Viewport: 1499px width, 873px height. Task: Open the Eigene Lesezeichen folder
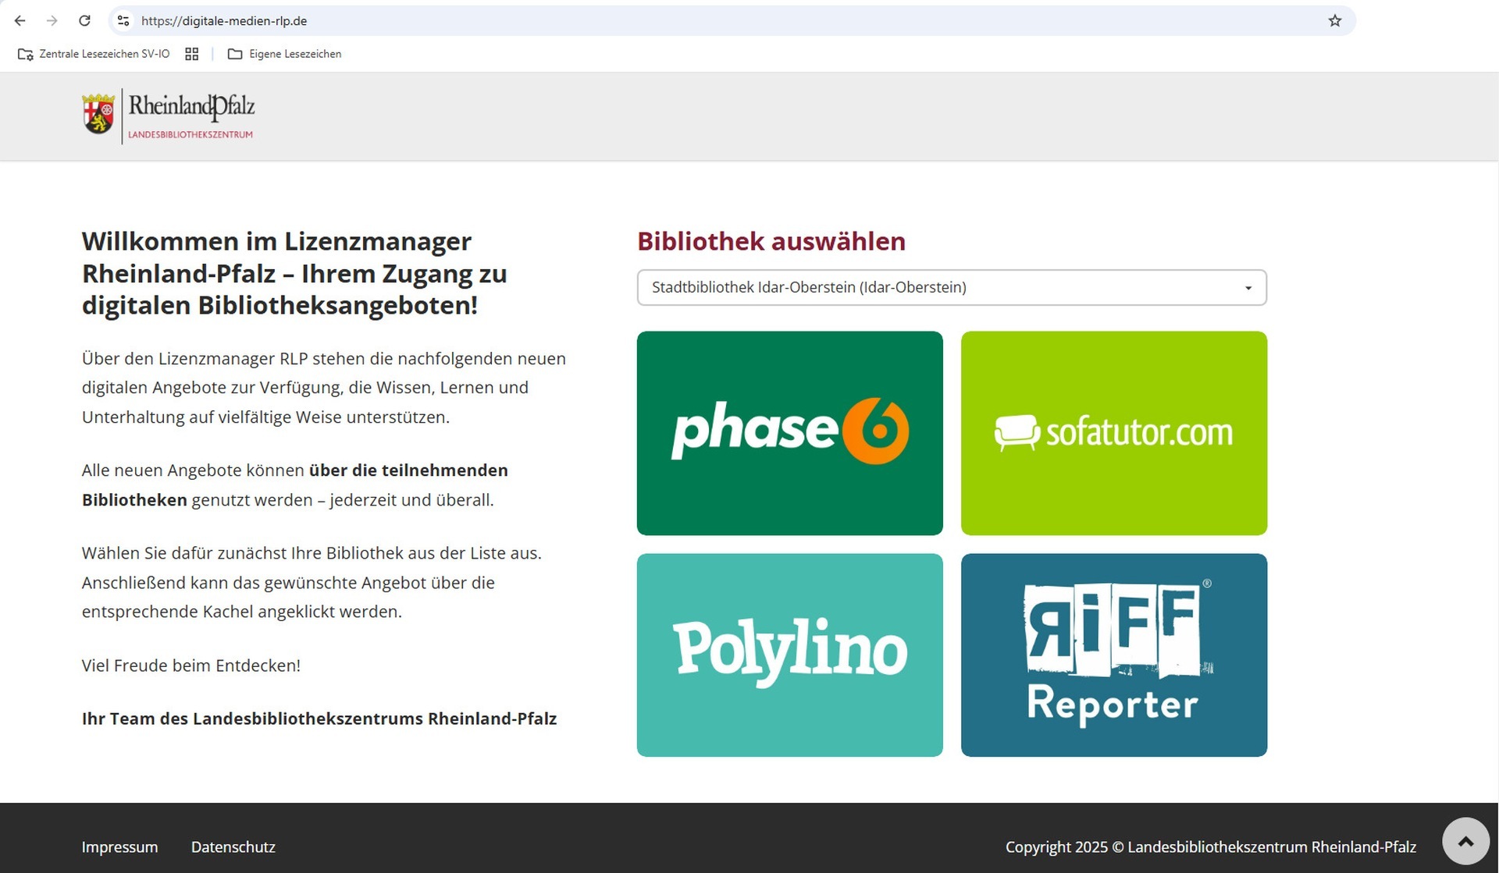[x=285, y=54]
